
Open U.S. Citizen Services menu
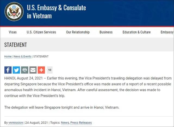point(41,32)
